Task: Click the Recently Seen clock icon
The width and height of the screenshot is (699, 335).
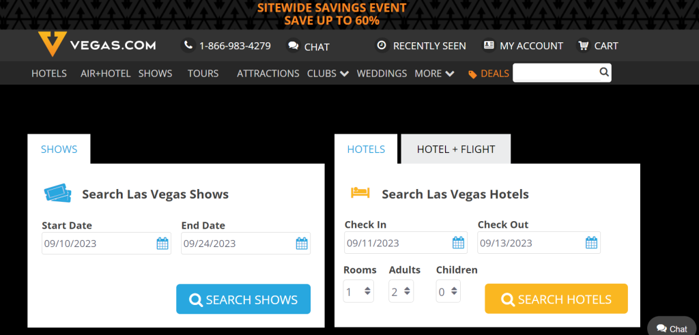Action: pyautogui.click(x=382, y=46)
